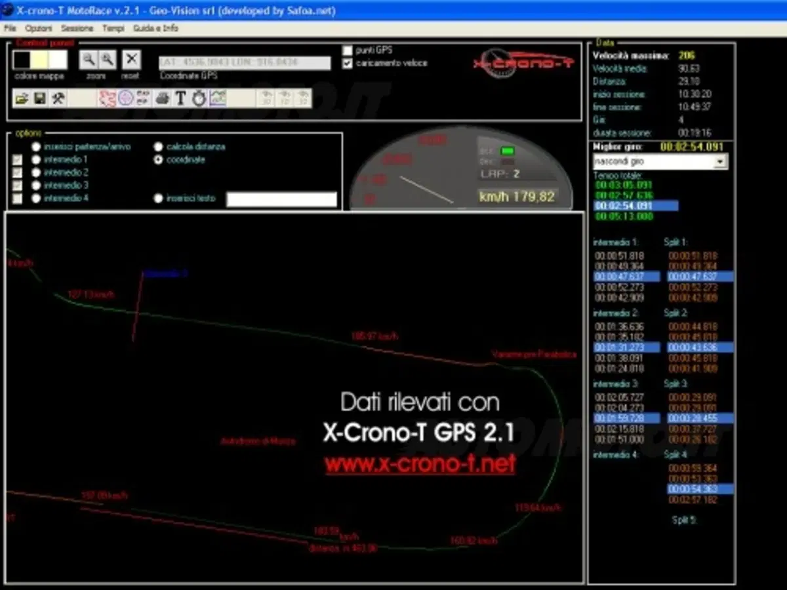
Task: Open the speed graph chart icon
Action: click(218, 98)
